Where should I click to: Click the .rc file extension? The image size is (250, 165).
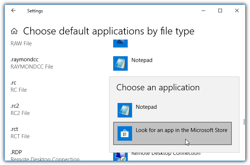13,83
